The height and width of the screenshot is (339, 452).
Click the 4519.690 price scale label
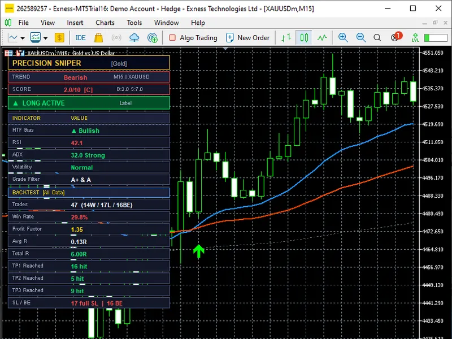[x=433, y=124]
